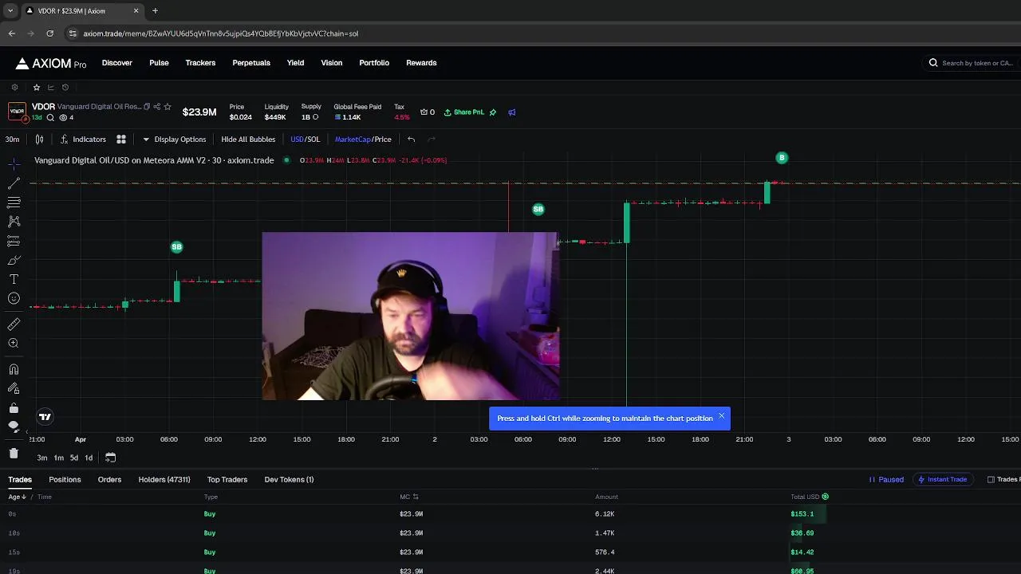
Task: Dismiss the Ctrl zooming tip
Action: [722, 416]
